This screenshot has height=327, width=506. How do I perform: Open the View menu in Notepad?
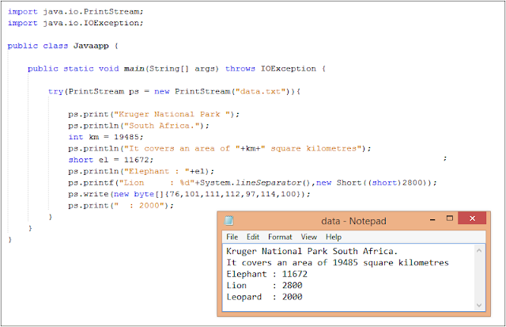coord(309,237)
